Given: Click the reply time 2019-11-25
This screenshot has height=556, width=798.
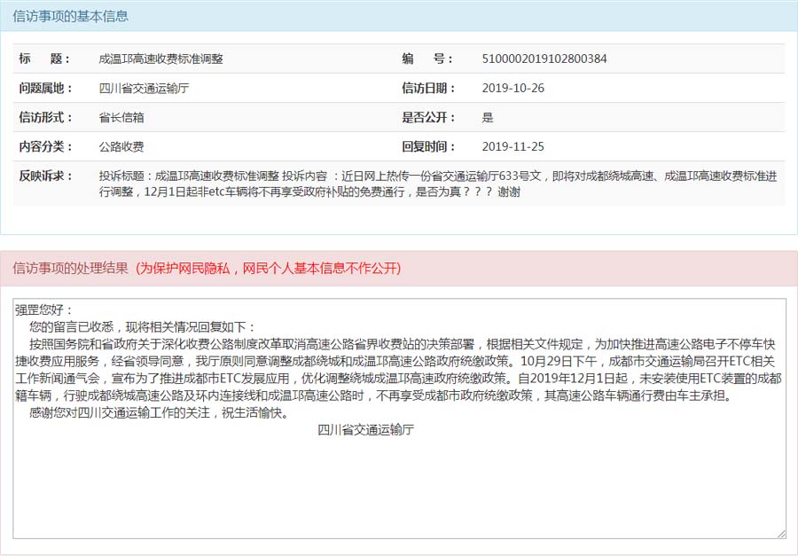Looking at the screenshot, I should click(513, 147).
